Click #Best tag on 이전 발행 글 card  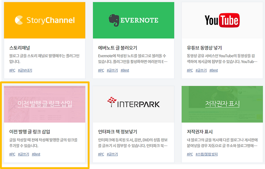coord(36,154)
